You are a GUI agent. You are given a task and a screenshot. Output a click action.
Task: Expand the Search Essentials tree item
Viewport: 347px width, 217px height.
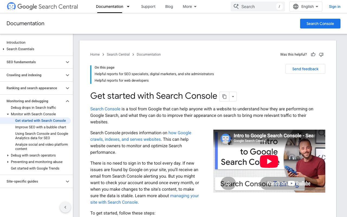[x=4, y=49]
